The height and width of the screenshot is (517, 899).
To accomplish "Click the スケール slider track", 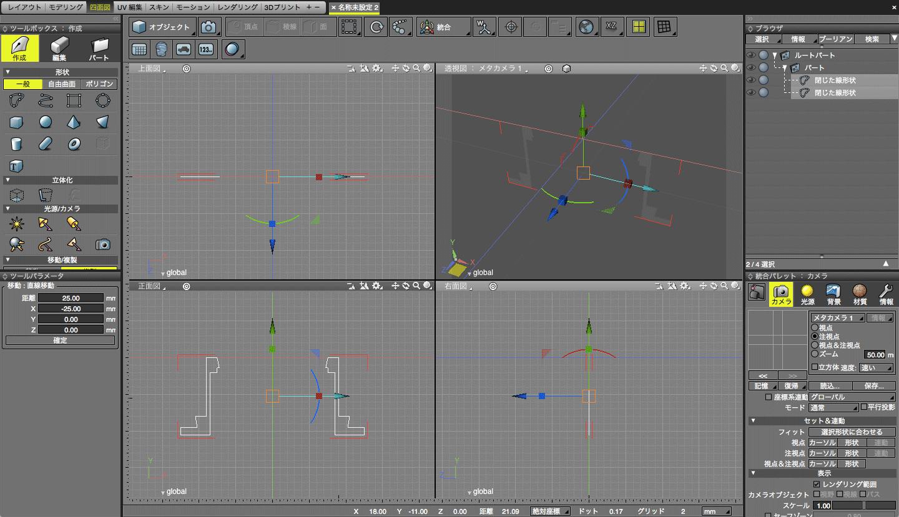I will pos(863,506).
